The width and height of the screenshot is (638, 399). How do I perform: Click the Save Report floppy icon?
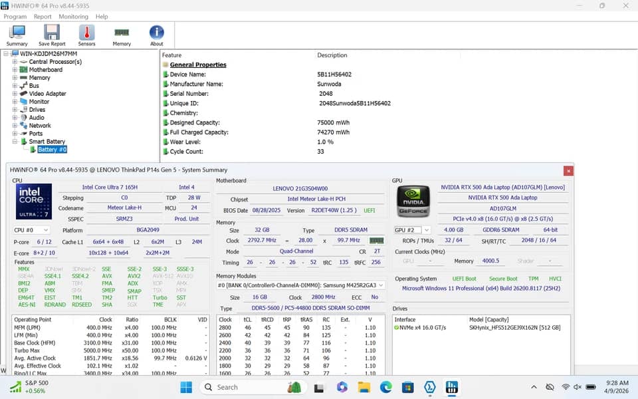tap(52, 35)
